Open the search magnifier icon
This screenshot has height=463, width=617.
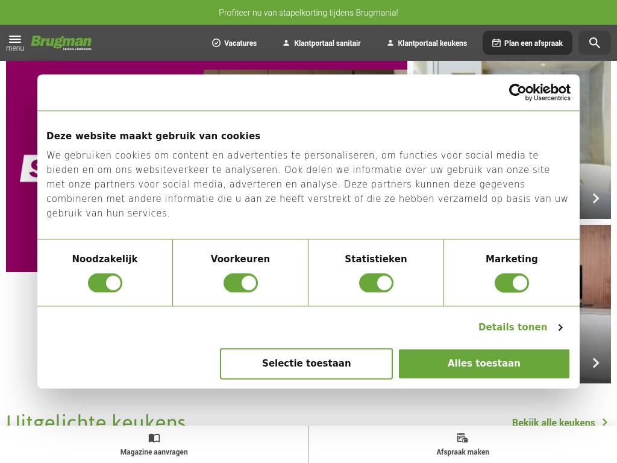(x=595, y=43)
